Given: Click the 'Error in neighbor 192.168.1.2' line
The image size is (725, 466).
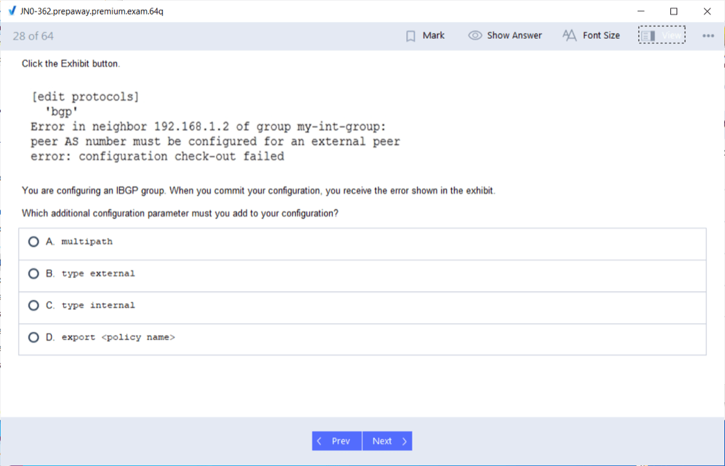Looking at the screenshot, I should point(208,126).
